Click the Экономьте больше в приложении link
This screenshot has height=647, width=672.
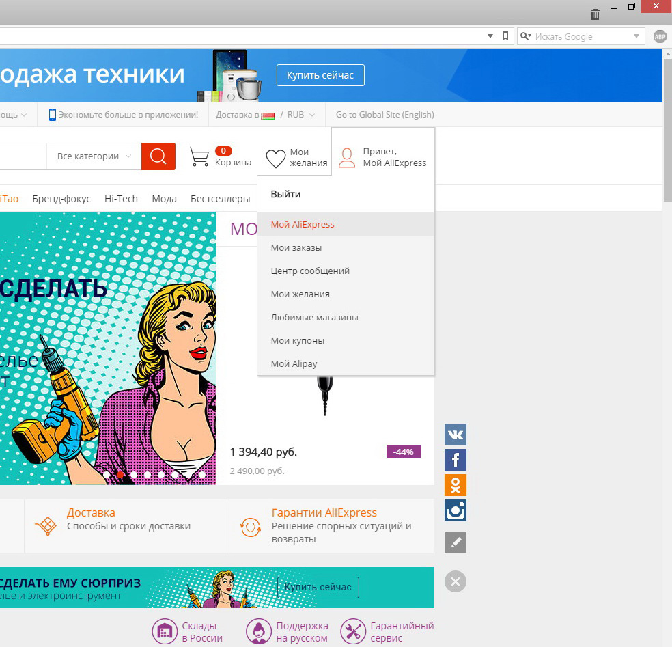click(x=128, y=115)
